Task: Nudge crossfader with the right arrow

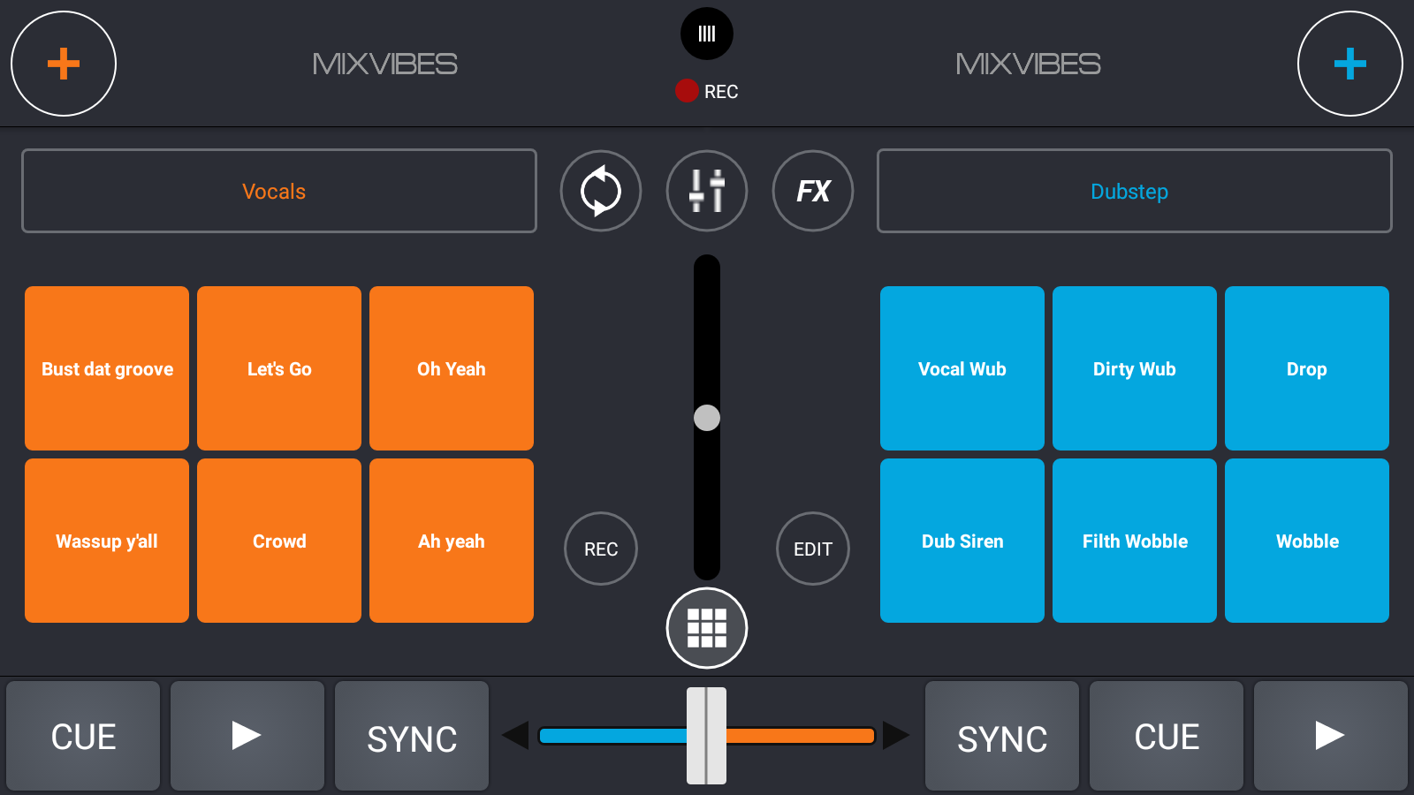Action: 896,735
